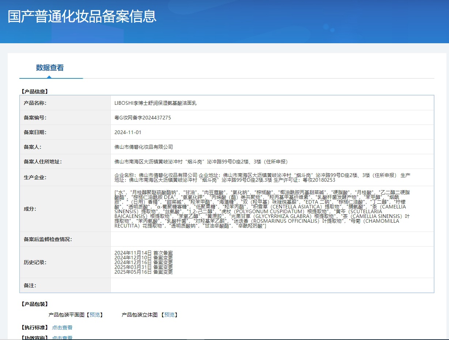
Task: Select history entry 2025年05月16日 备案变更
Action: coord(143,272)
